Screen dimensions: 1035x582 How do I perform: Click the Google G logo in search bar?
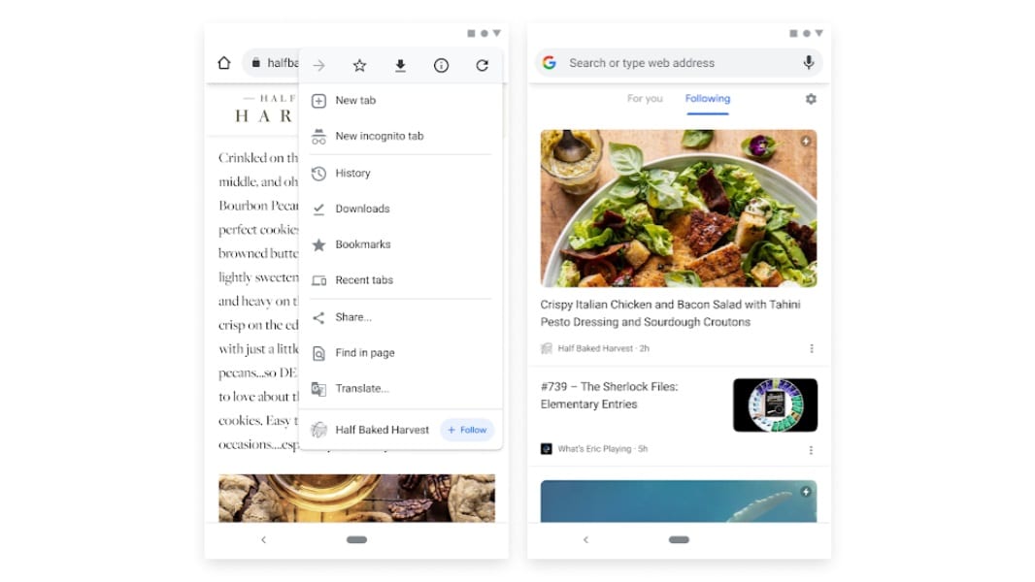(550, 63)
